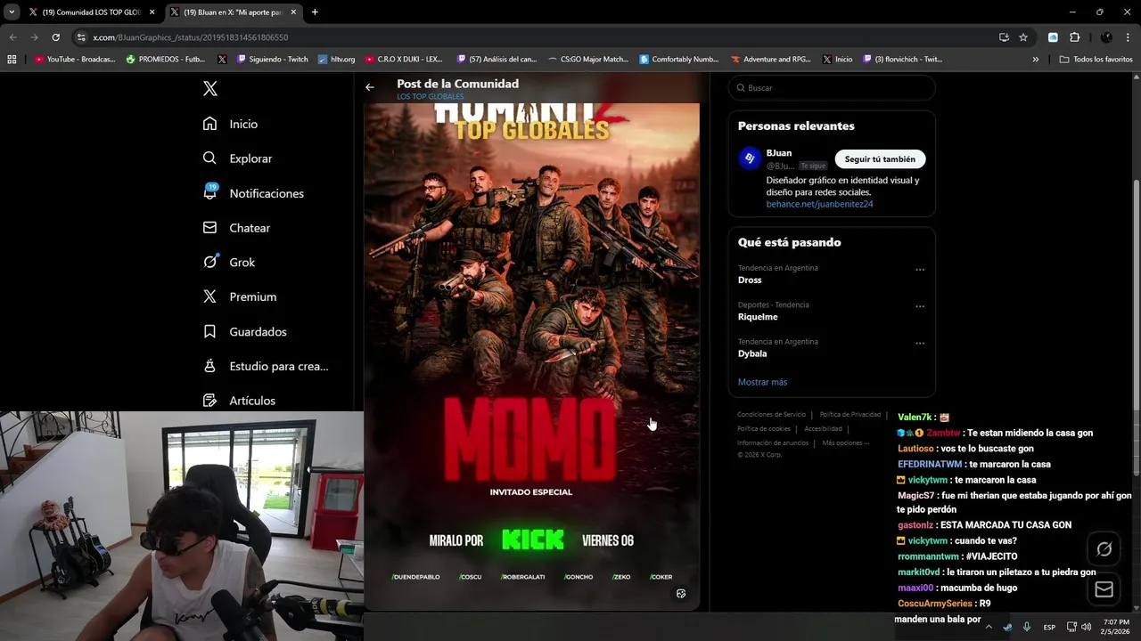Open Condiciones de Servicio footer link

pyautogui.click(x=771, y=414)
